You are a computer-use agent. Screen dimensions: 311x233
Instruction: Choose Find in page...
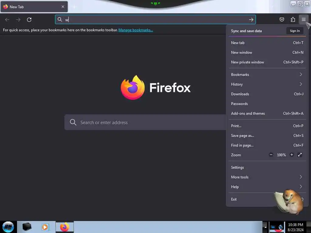point(267,145)
